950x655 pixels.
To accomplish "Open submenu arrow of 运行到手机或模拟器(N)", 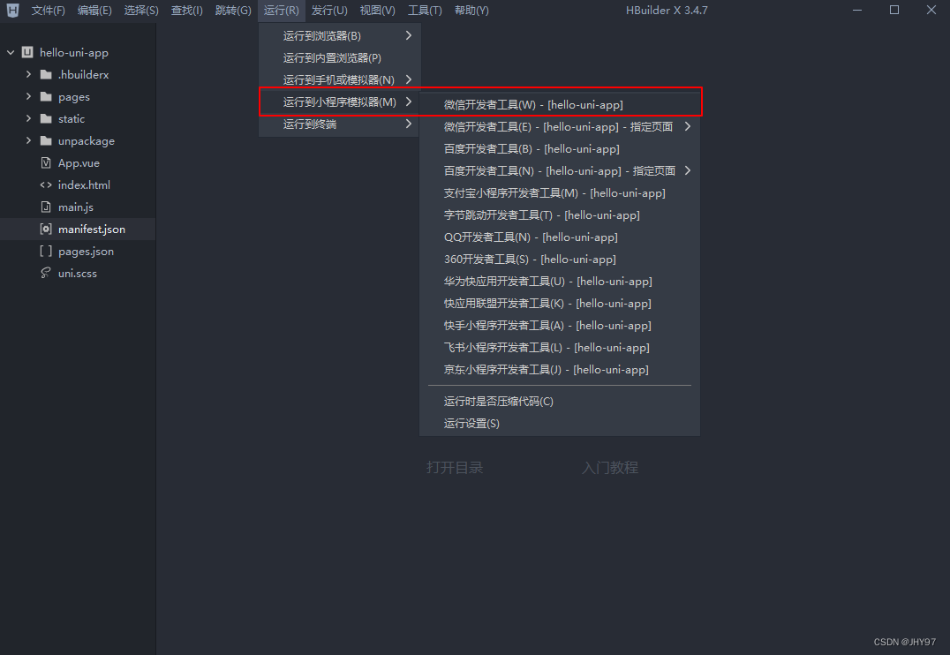I will (409, 80).
